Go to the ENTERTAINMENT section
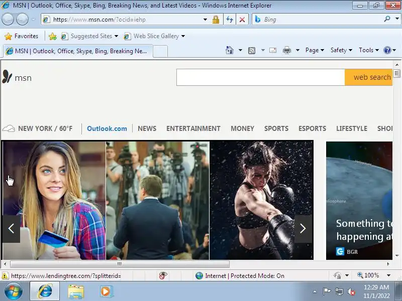Viewport: 402px width, 301px height. (193, 128)
